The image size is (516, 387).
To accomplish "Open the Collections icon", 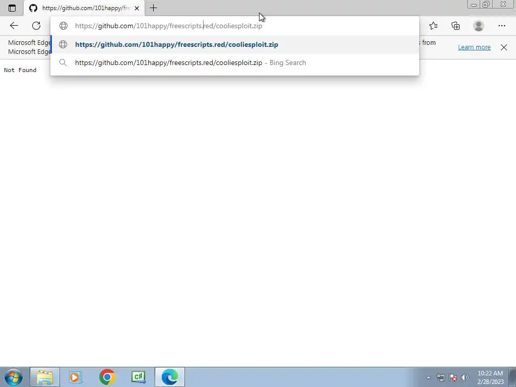I will click(x=456, y=26).
